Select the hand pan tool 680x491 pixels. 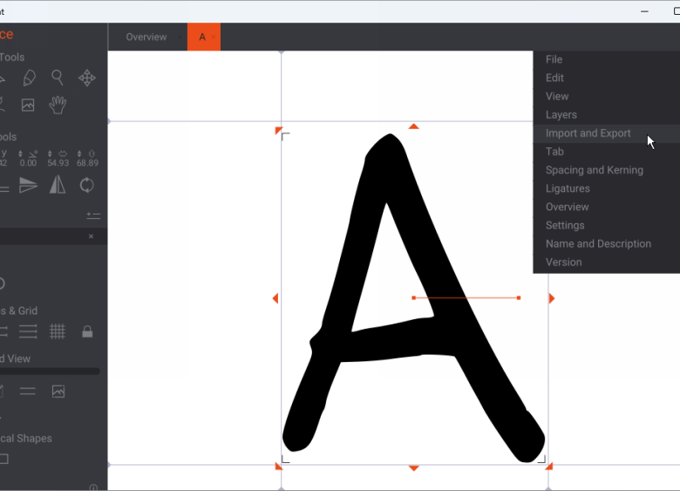(58, 105)
